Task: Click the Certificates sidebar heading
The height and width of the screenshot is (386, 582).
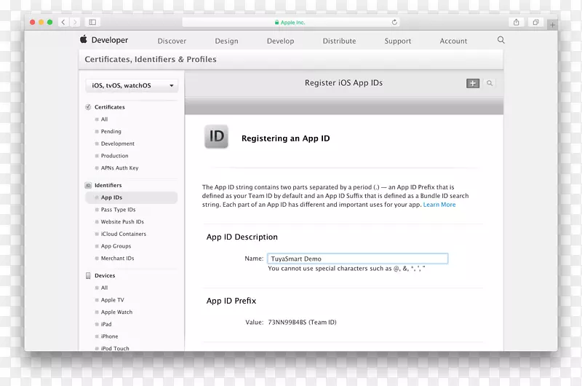Action: point(110,107)
